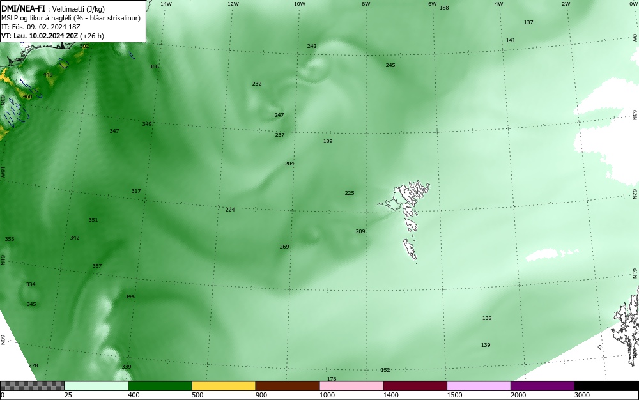This screenshot has height=400, width=639.
Task: Select the light green 25–400 legend swatch
Action: (x=96, y=386)
